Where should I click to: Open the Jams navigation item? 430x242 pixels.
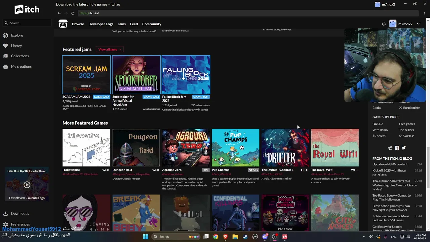pyautogui.click(x=122, y=24)
